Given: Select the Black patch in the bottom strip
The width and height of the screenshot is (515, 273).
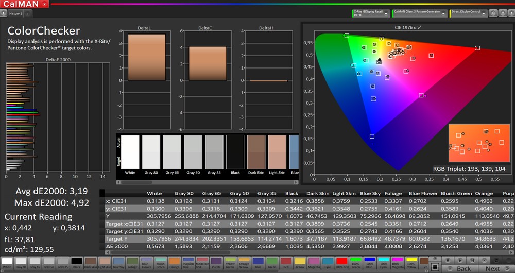Looking at the screenshot, I should (x=77, y=263).
